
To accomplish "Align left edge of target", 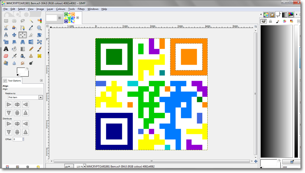I will click(x=9, y=104).
